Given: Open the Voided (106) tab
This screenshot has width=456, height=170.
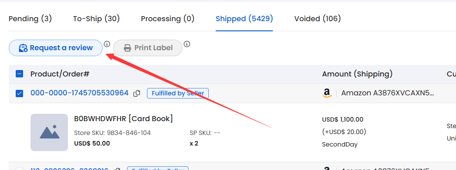Looking at the screenshot, I should (317, 19).
